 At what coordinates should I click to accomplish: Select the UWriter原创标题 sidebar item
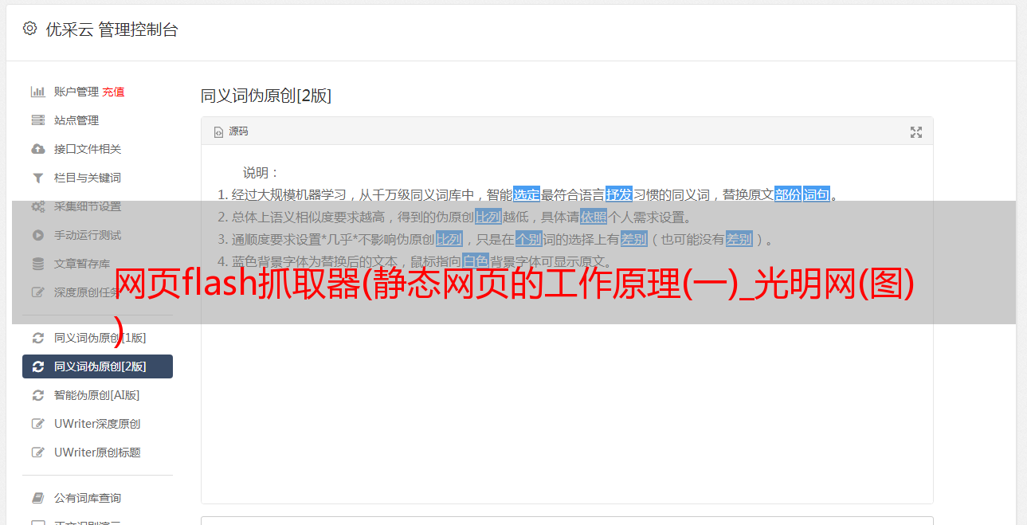click(97, 453)
